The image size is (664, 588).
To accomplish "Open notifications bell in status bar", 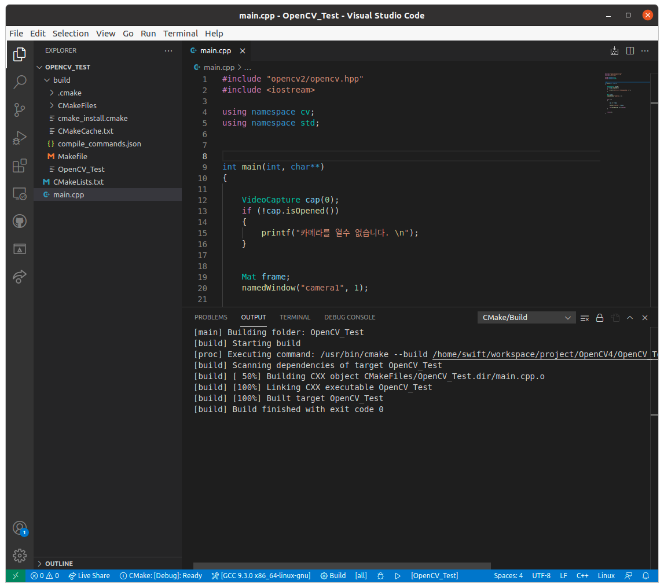I will click(646, 576).
